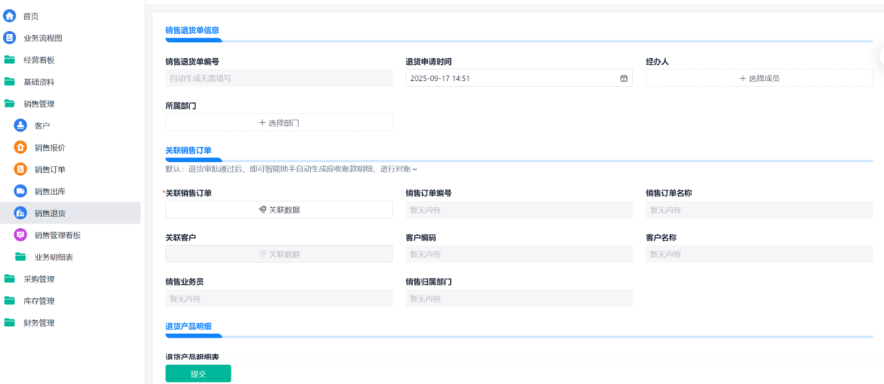
Task: Click the 退货产品明细 section header
Action: [189, 325]
